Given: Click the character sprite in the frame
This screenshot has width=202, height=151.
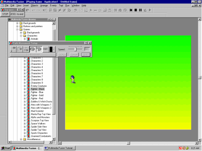Looking at the screenshot, I should tap(73, 79).
